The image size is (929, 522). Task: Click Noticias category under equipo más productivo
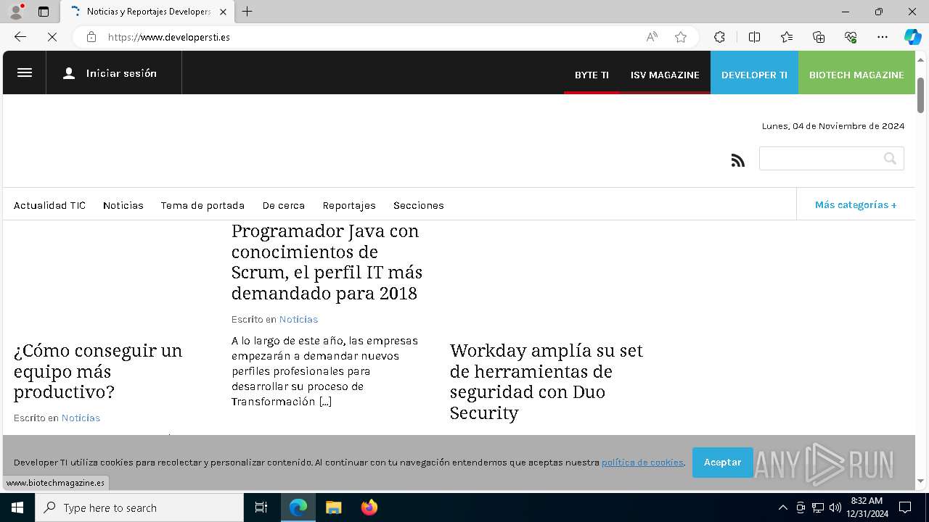[81, 418]
